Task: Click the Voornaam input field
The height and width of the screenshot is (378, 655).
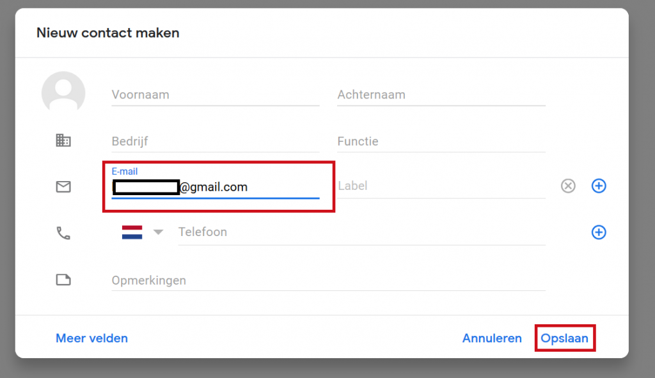Action: pyautogui.click(x=215, y=95)
